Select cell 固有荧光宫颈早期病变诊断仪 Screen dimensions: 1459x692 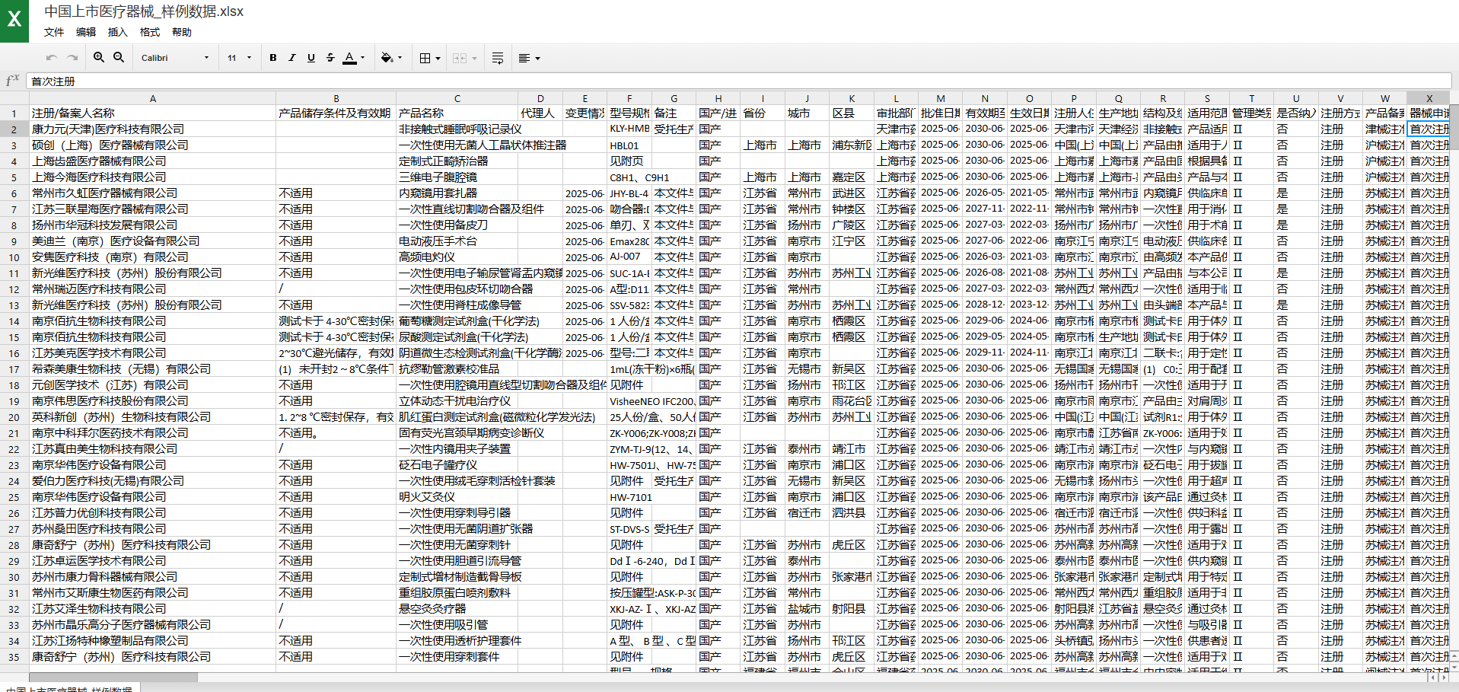[x=457, y=433]
